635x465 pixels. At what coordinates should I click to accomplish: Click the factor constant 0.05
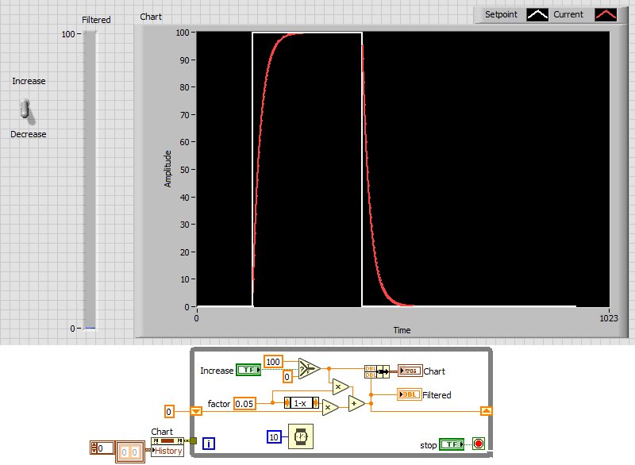point(244,404)
